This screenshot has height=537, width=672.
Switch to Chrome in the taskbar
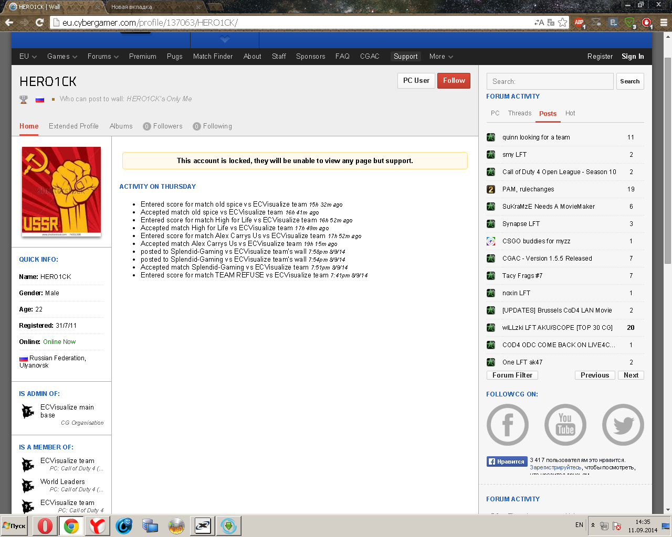click(x=71, y=525)
